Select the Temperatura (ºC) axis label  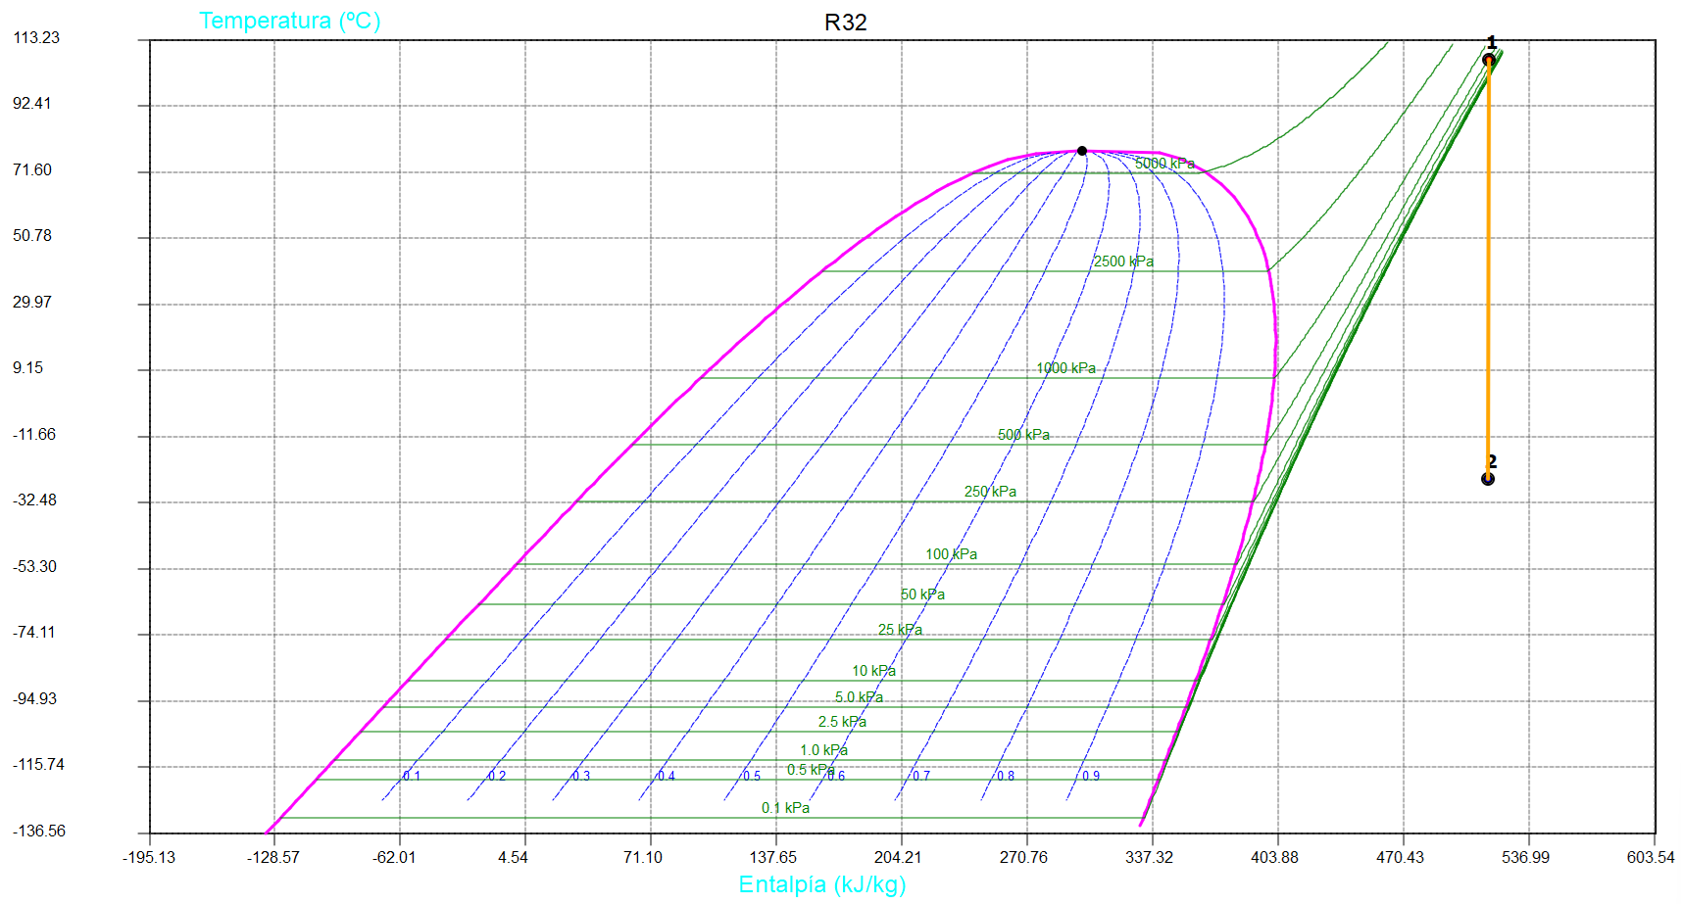pyautogui.click(x=289, y=21)
